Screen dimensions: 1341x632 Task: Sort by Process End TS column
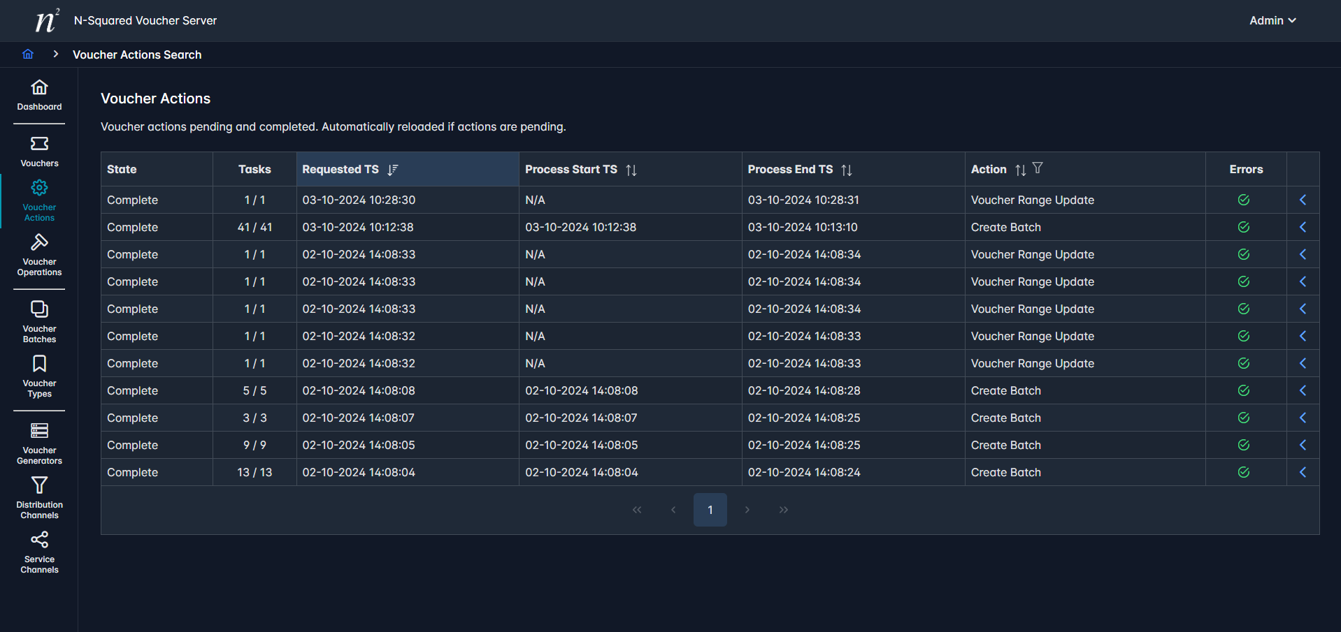click(847, 170)
